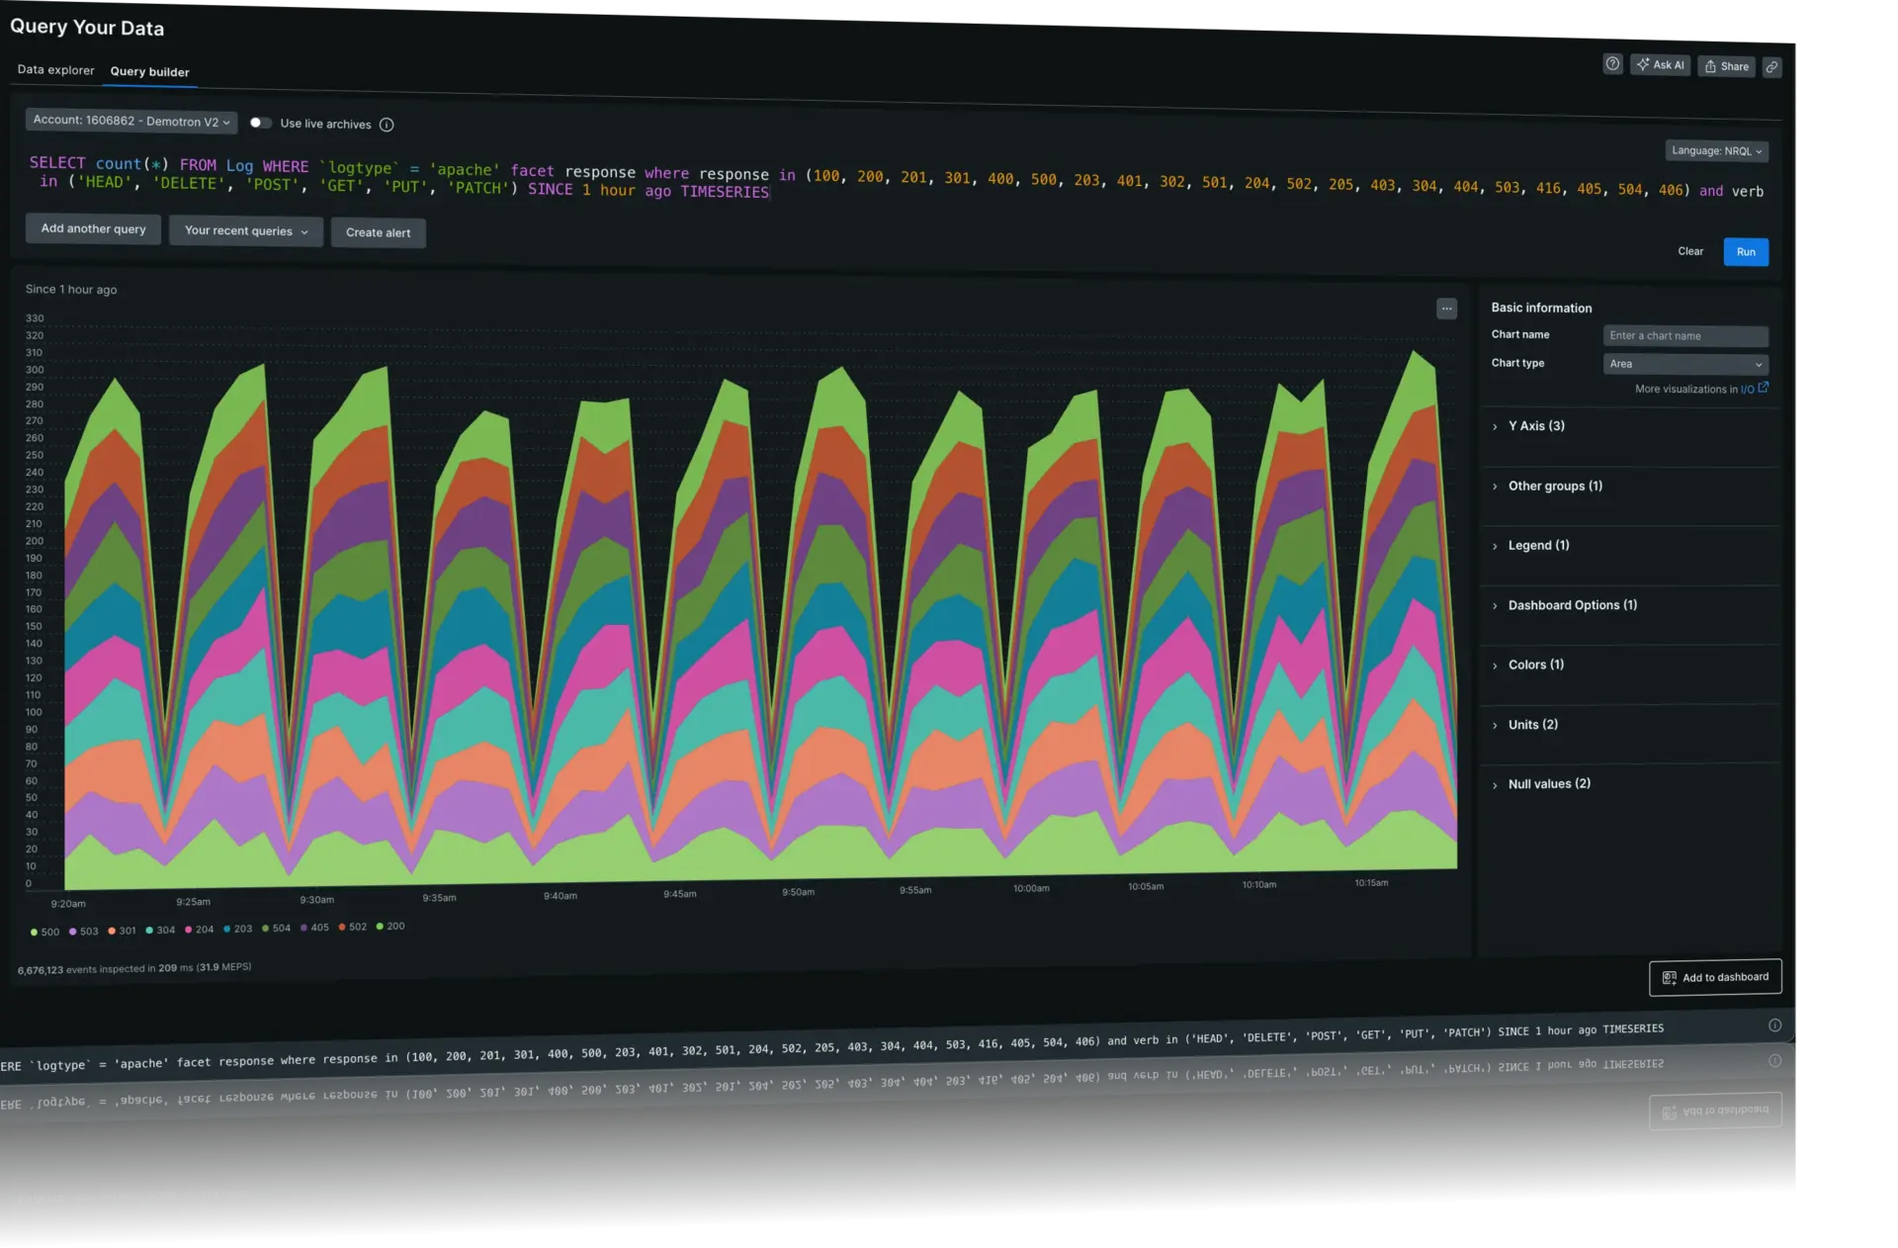This screenshot has width=1898, height=1248.
Task: Click the Share icon
Action: coord(1727,65)
